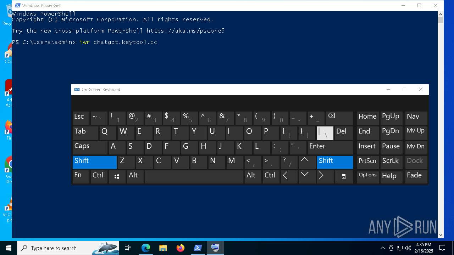Open File Explorer from taskbar

pos(163,248)
